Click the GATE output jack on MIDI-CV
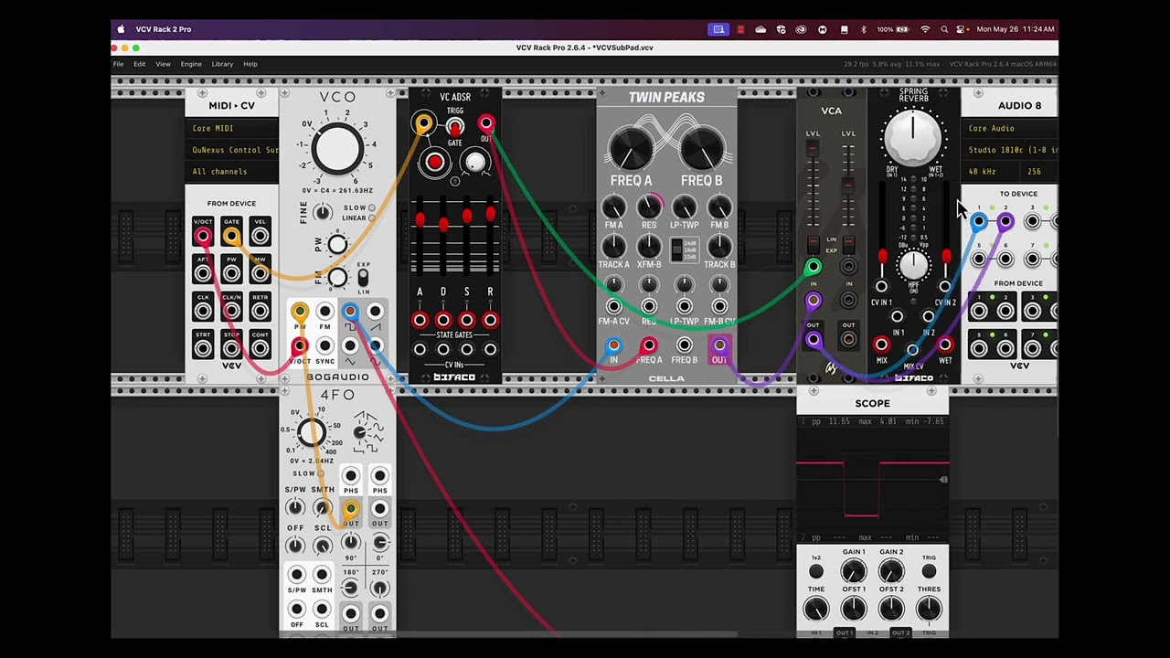Viewport: 1170px width, 658px height. pyautogui.click(x=231, y=237)
